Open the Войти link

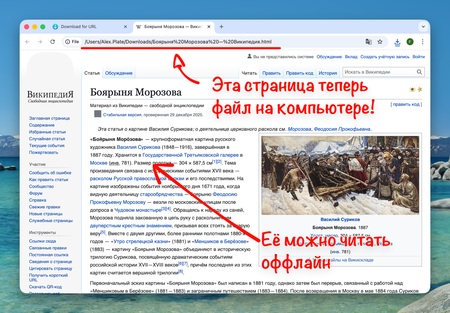tap(419, 57)
